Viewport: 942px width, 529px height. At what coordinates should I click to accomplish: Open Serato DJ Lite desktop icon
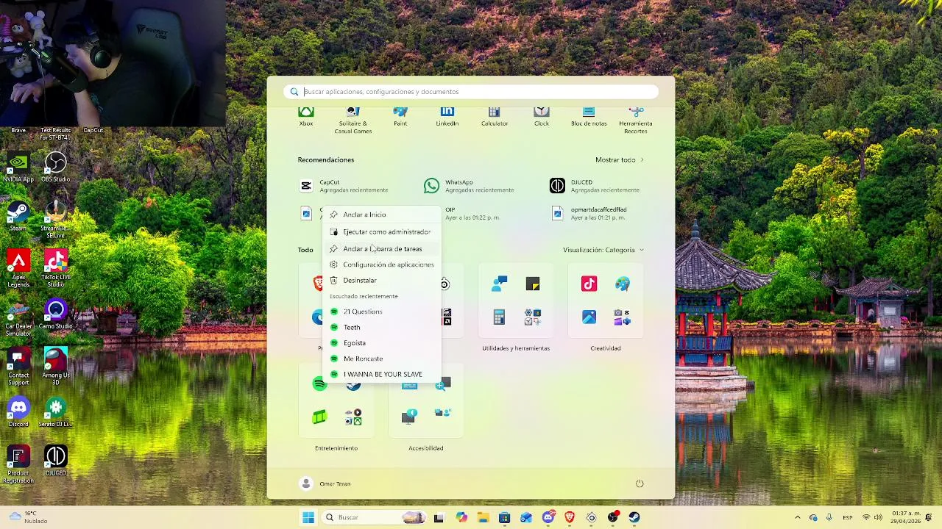pos(55,413)
